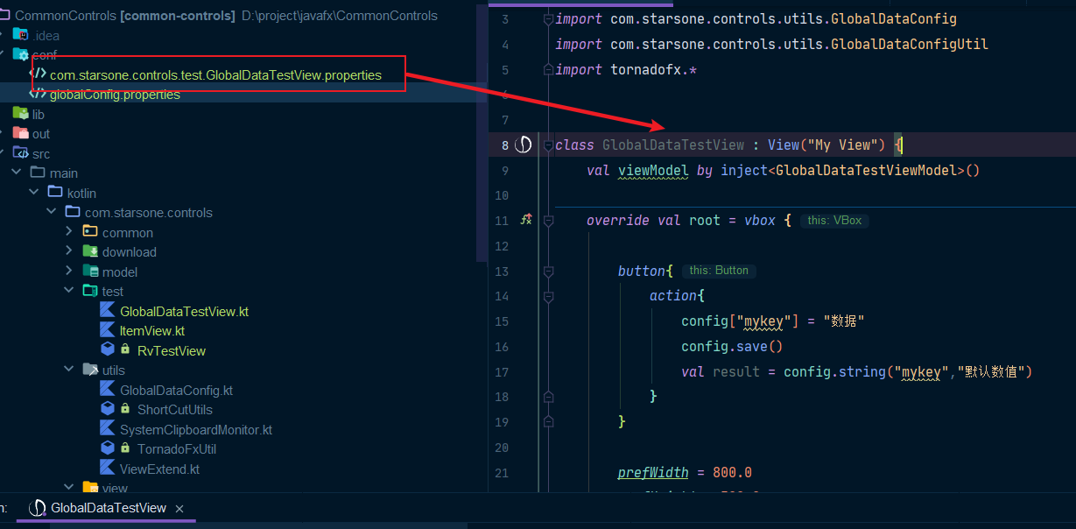Open SystemClipboardMonitor.kt in the tree

pyautogui.click(x=196, y=429)
